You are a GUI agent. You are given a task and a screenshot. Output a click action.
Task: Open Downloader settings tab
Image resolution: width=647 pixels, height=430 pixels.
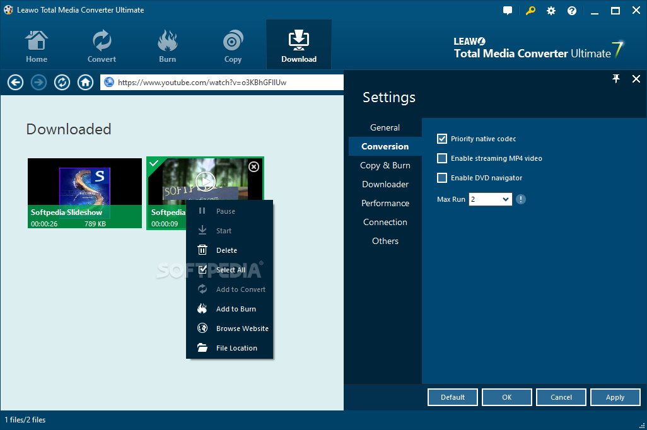tap(385, 185)
